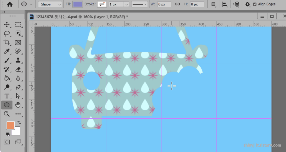Viewport: 286px width, 152px height.
Task: Open the stroke width dropdown
Action: (x=126, y=4)
